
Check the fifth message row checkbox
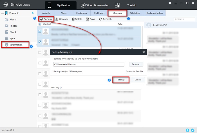(x=40, y=74)
